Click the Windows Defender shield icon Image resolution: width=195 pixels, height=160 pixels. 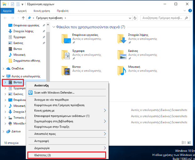30,93
